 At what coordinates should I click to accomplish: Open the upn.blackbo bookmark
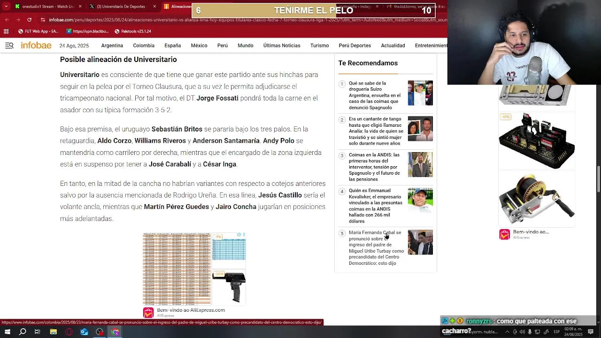[88, 31]
